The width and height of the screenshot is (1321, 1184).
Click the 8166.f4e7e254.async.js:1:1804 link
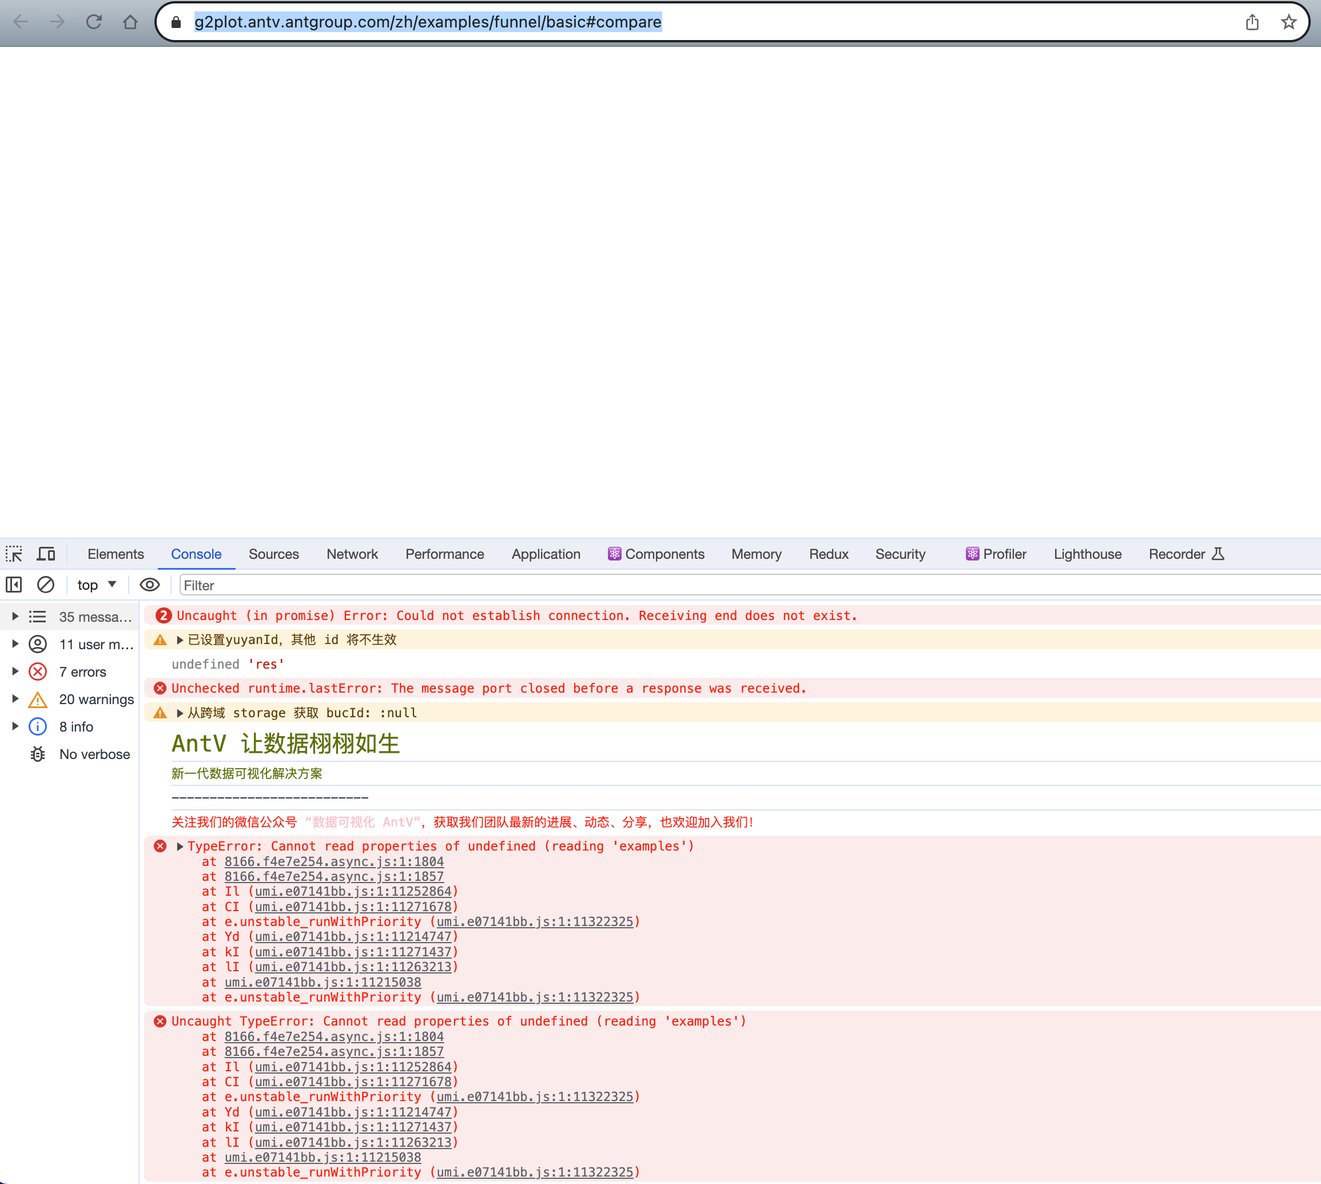333,861
